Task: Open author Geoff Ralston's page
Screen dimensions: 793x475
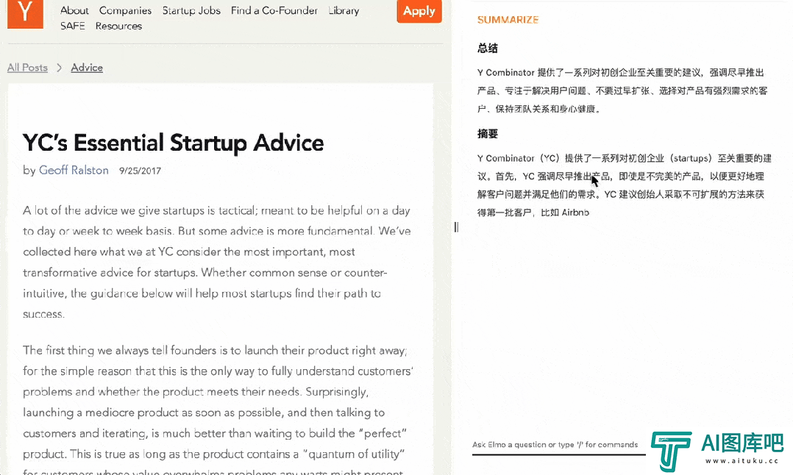Action: 74,171
